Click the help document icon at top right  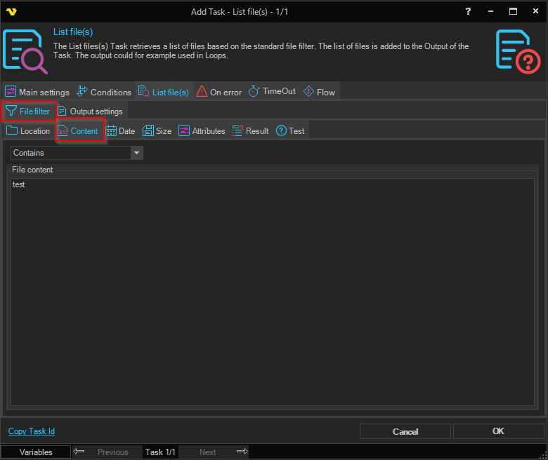tap(518, 50)
